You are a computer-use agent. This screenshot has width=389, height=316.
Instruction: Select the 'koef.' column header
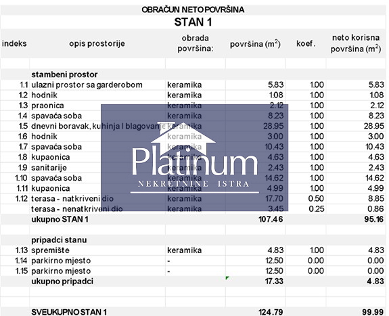306,44
